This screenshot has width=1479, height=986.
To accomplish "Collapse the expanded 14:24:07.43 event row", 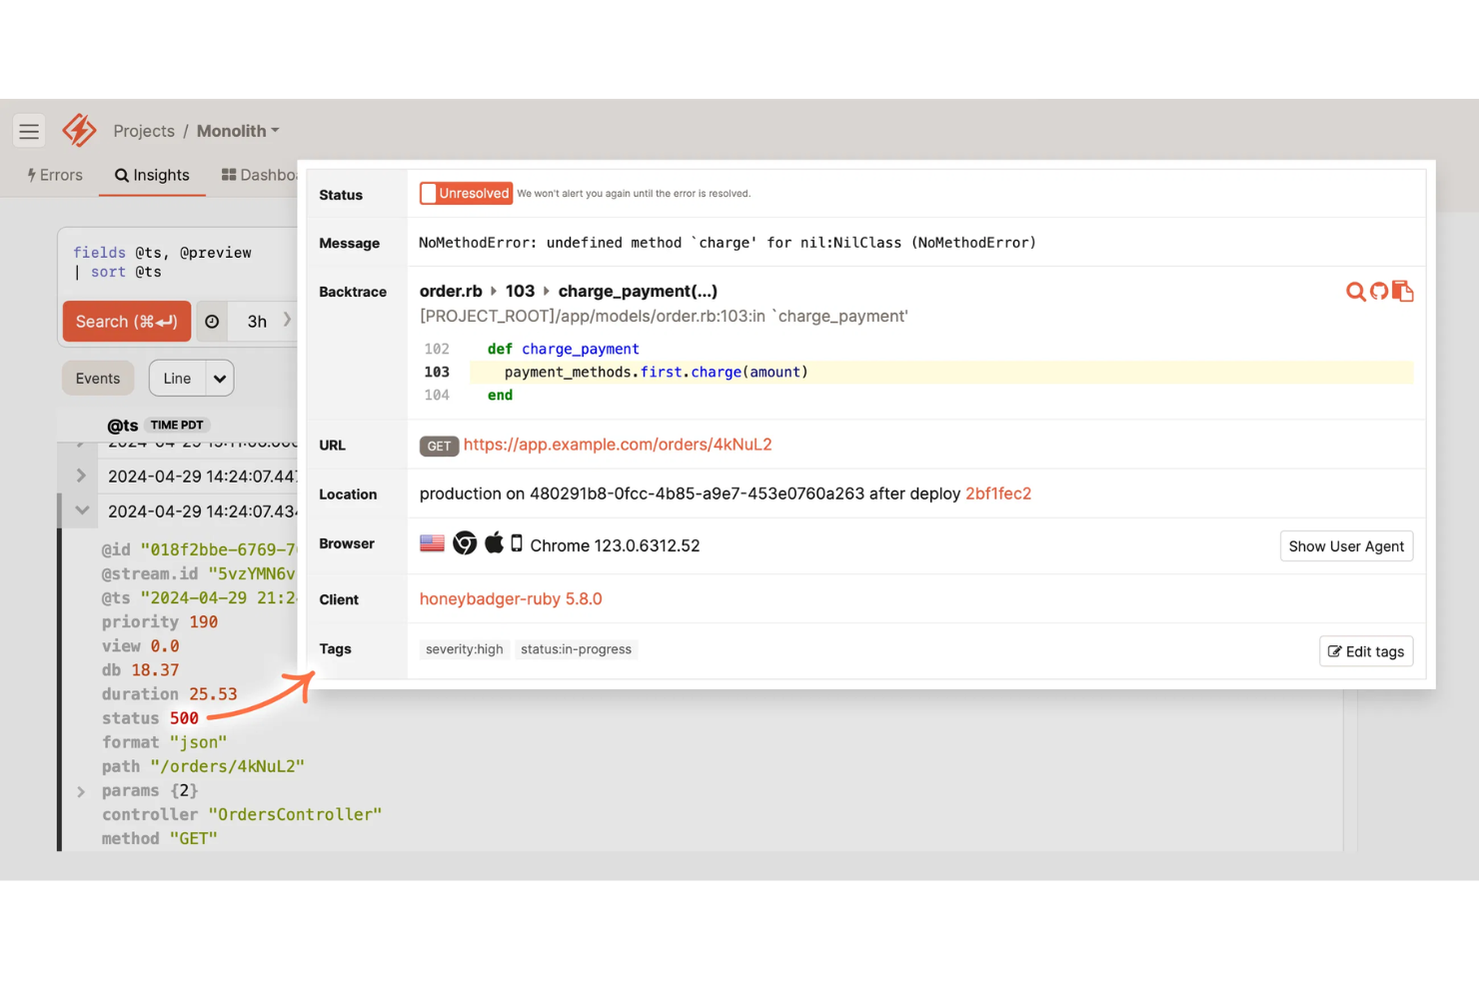I will (82, 510).
